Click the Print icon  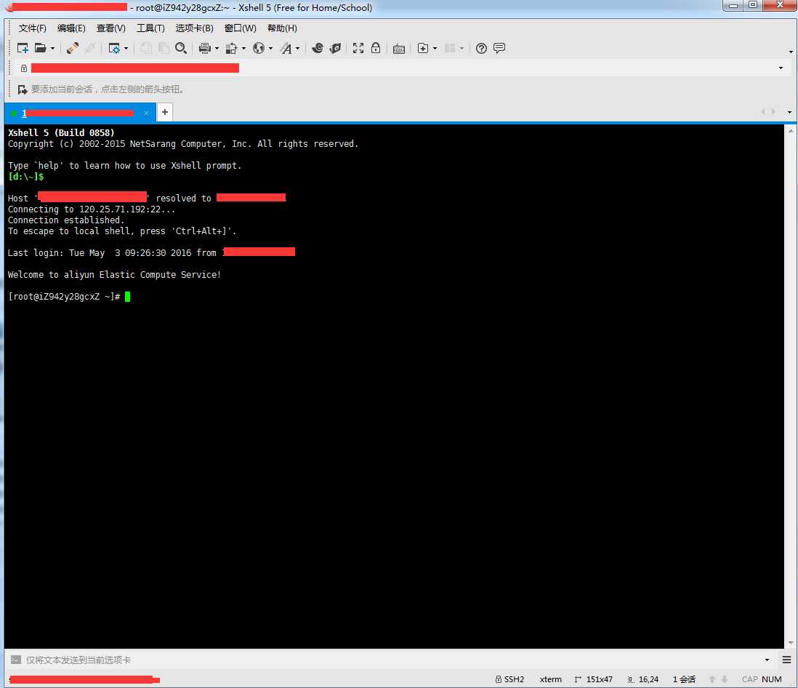(x=205, y=48)
